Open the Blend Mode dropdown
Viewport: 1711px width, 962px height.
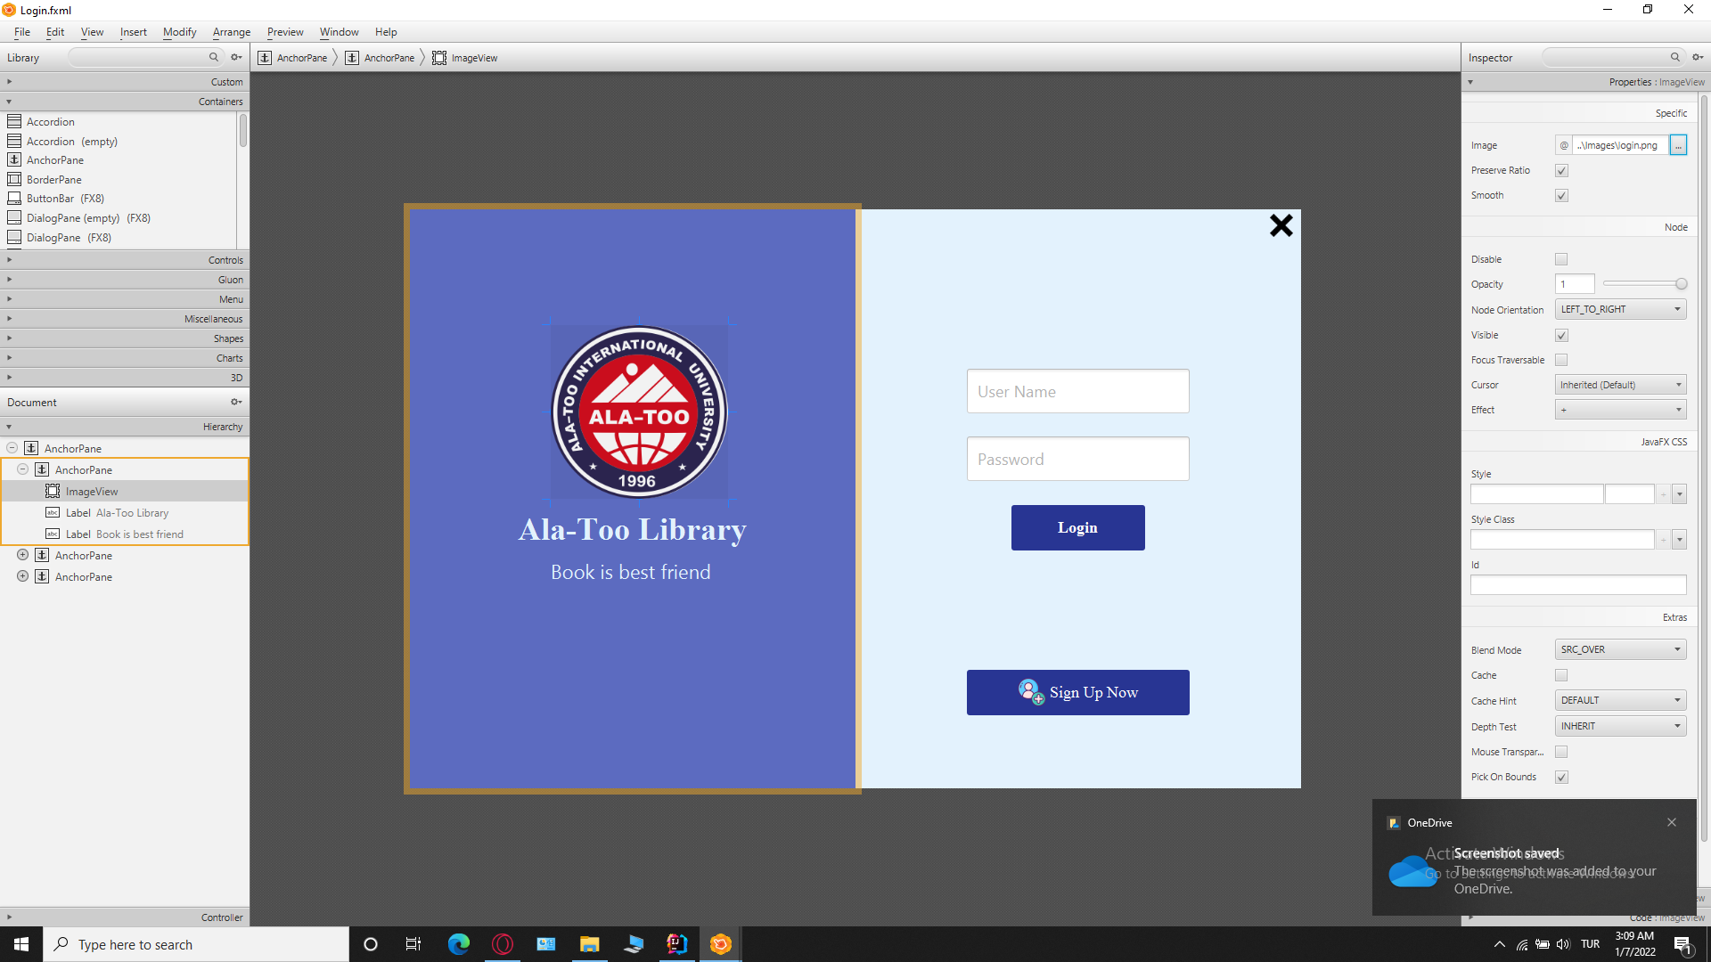[x=1620, y=649]
